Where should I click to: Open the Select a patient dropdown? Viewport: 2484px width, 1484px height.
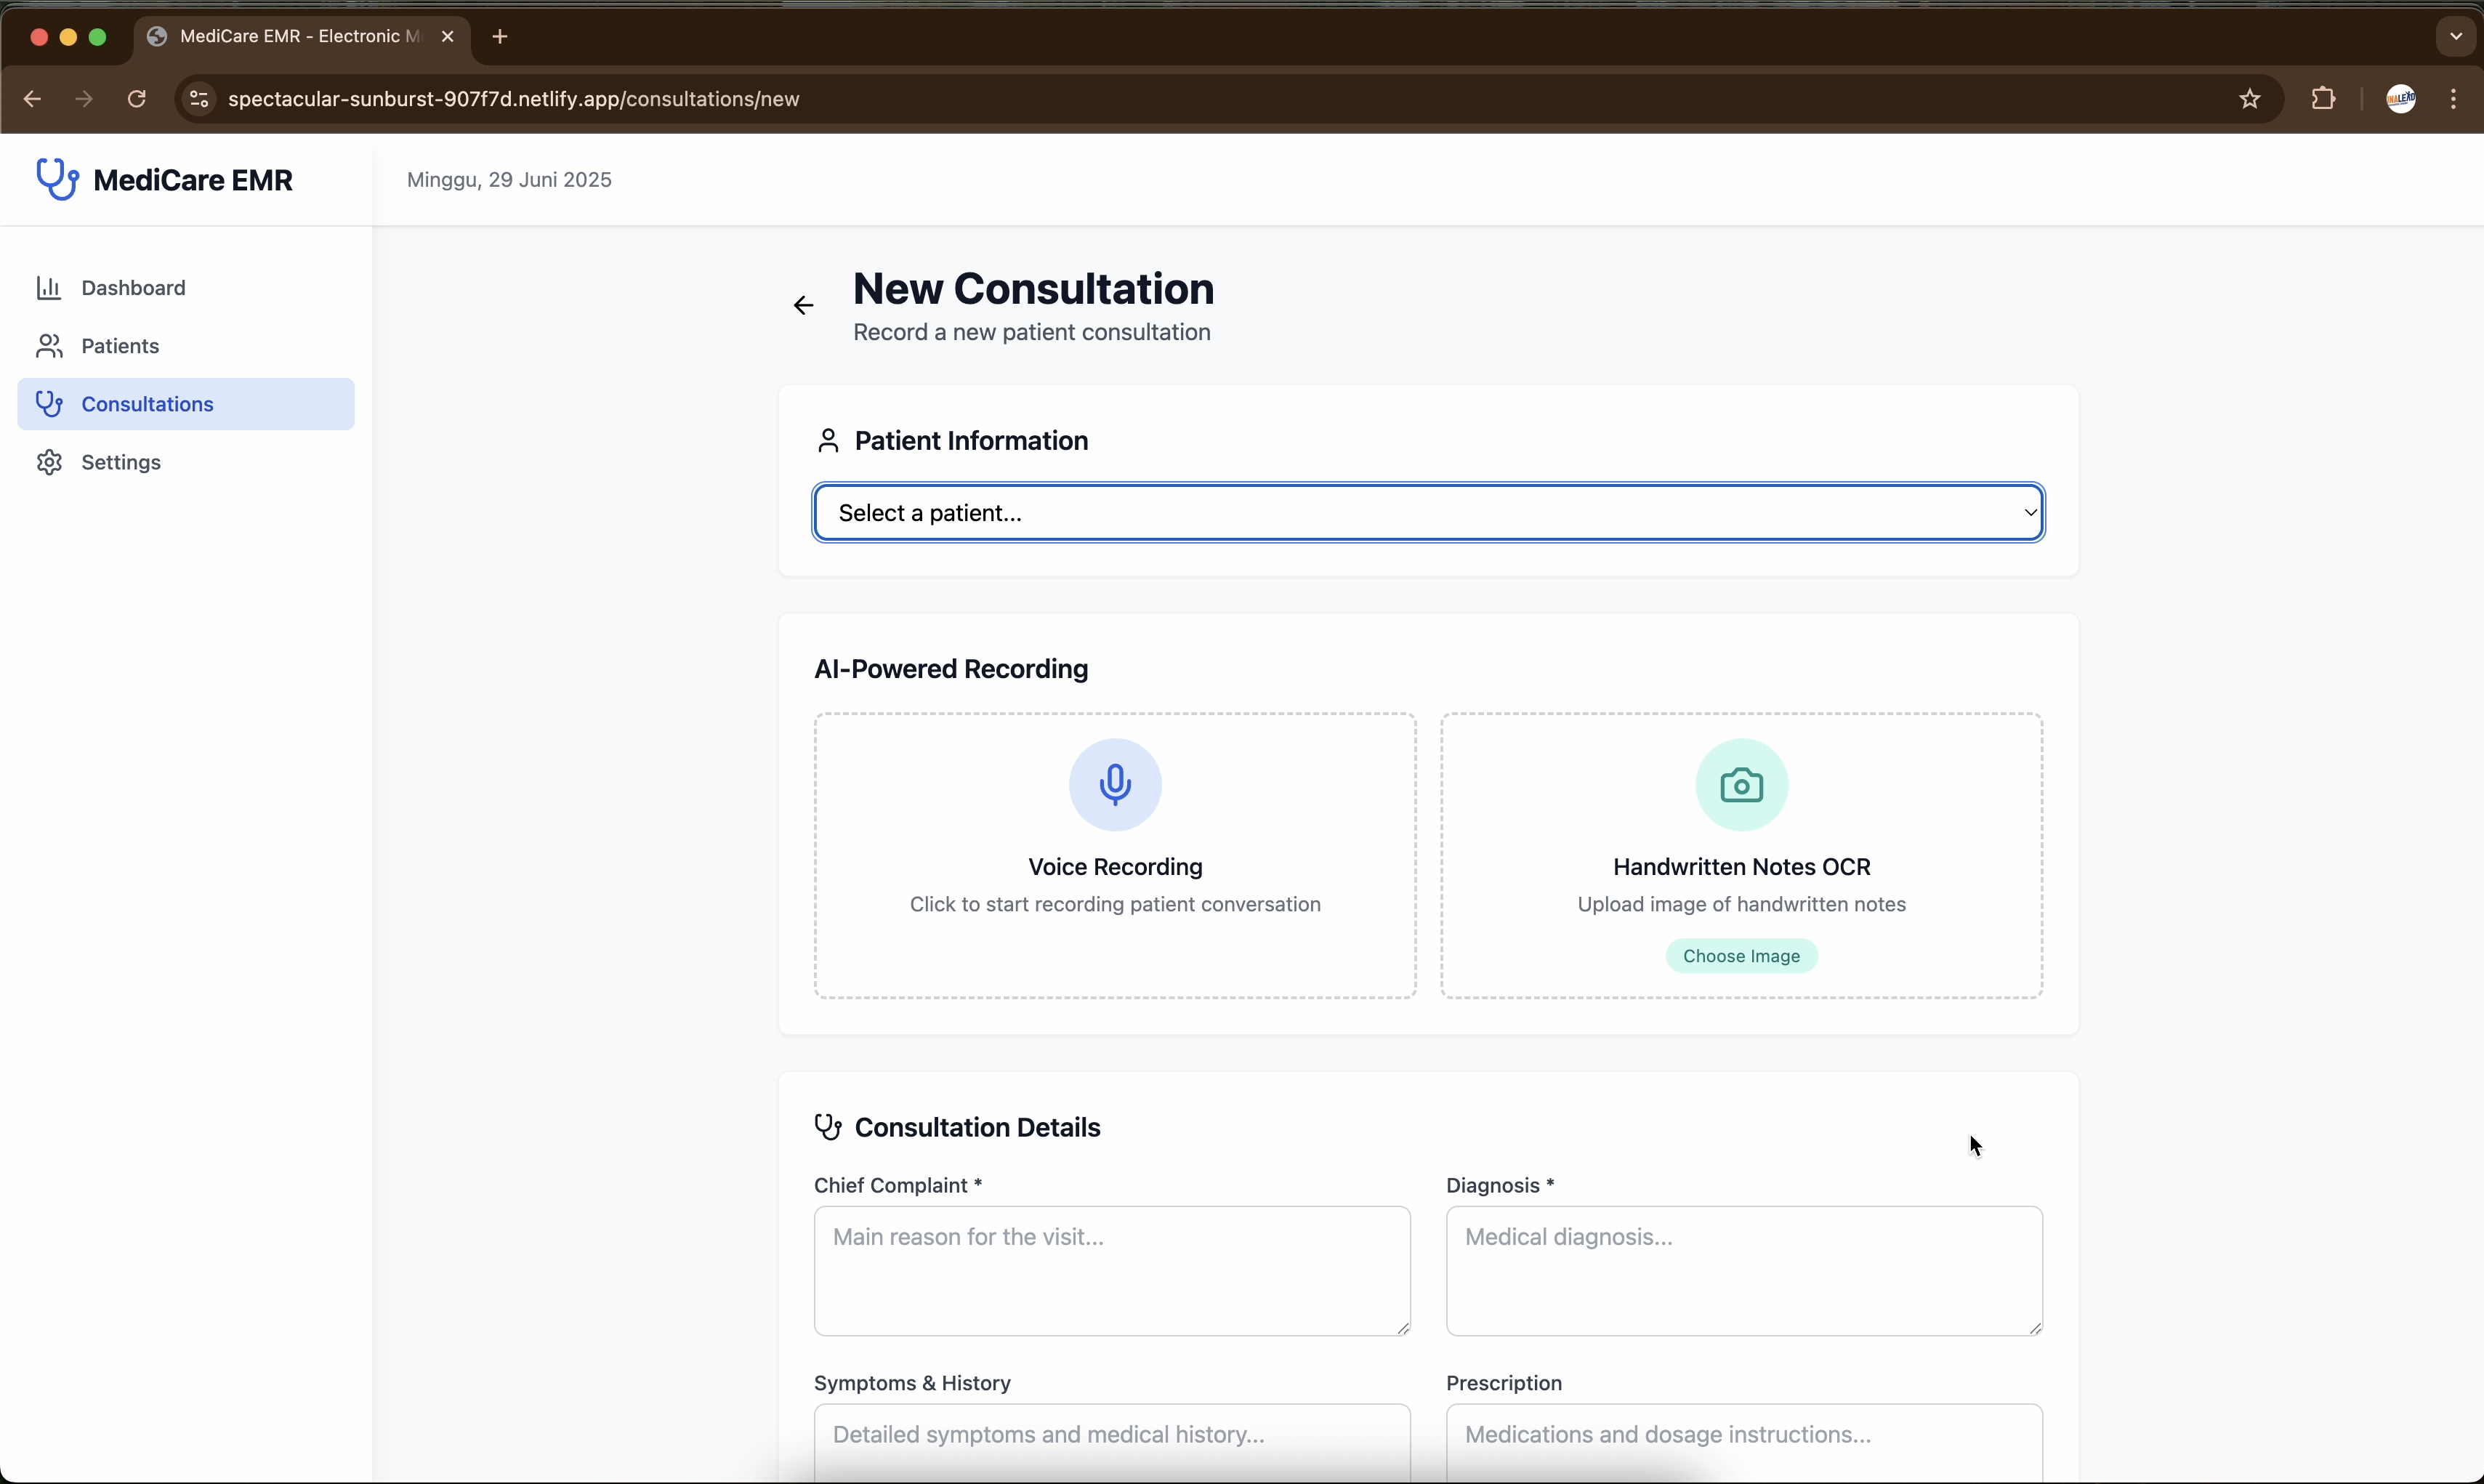point(1427,513)
